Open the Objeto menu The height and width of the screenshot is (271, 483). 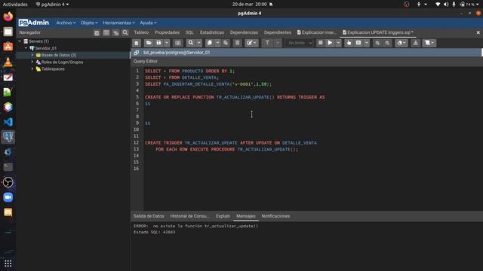coord(89,23)
